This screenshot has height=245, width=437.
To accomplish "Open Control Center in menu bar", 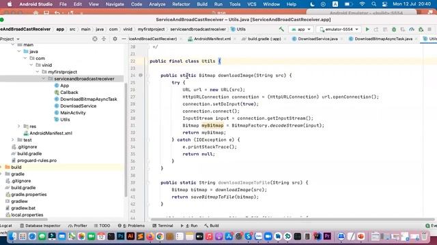I will click(385, 4).
